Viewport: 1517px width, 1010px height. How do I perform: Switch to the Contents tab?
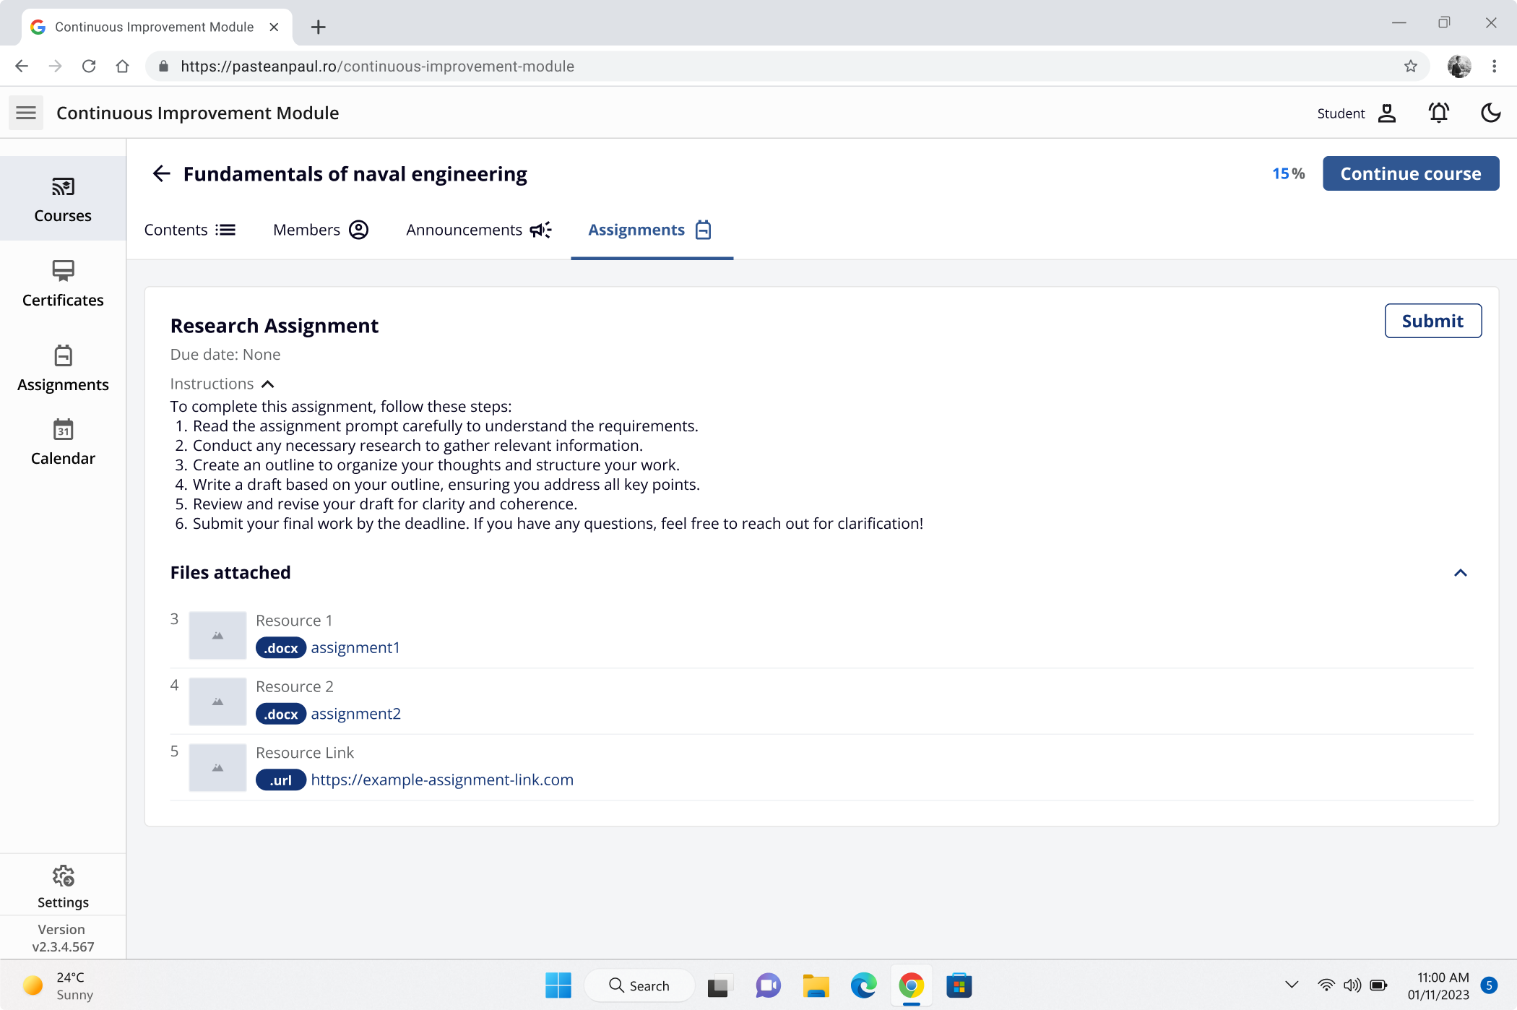pyautogui.click(x=189, y=230)
